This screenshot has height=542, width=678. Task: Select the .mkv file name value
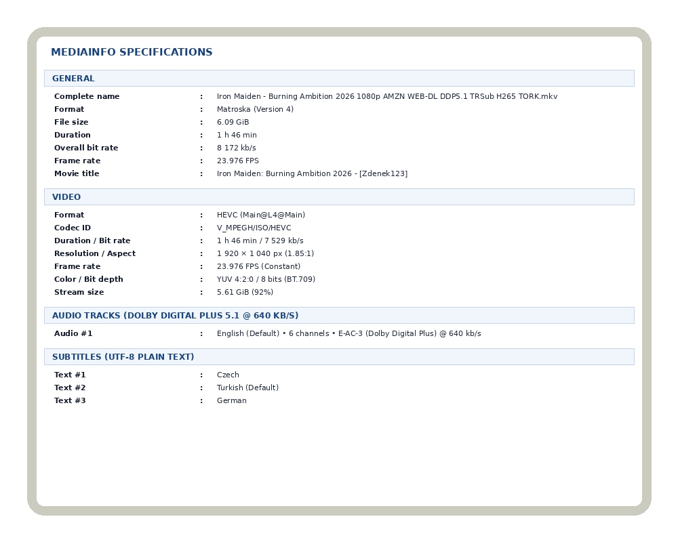tap(387, 96)
